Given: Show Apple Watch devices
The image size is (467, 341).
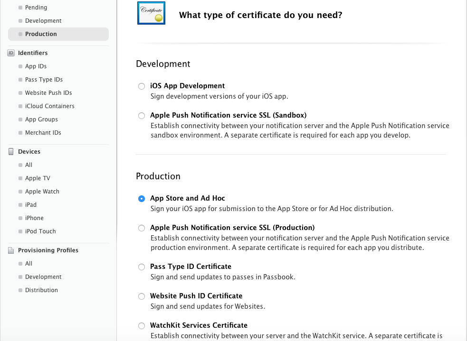Looking at the screenshot, I should (x=42, y=192).
